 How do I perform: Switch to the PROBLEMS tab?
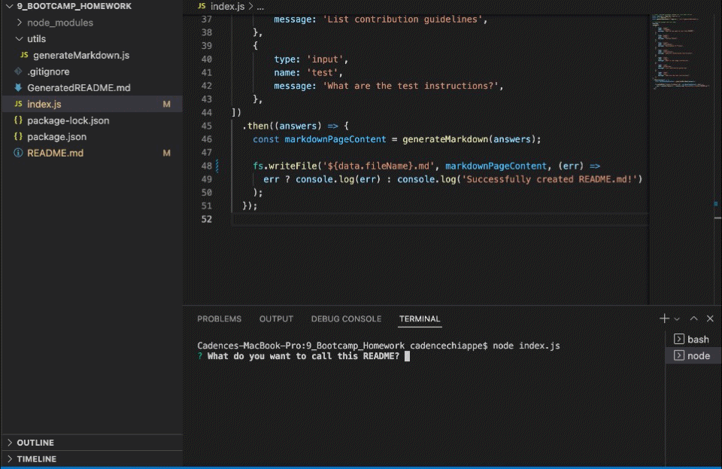pos(219,318)
